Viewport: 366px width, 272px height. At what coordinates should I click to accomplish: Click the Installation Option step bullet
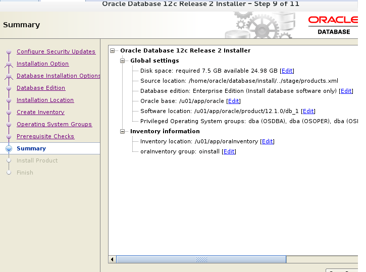click(9, 64)
